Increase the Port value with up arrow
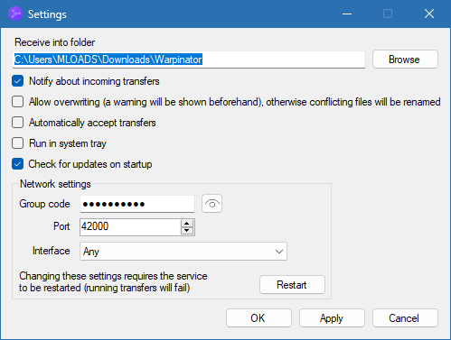 pos(187,224)
